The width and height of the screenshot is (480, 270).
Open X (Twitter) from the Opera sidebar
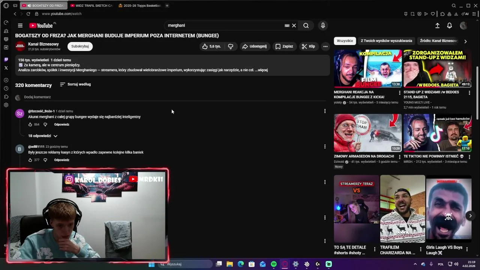(x=6, y=68)
